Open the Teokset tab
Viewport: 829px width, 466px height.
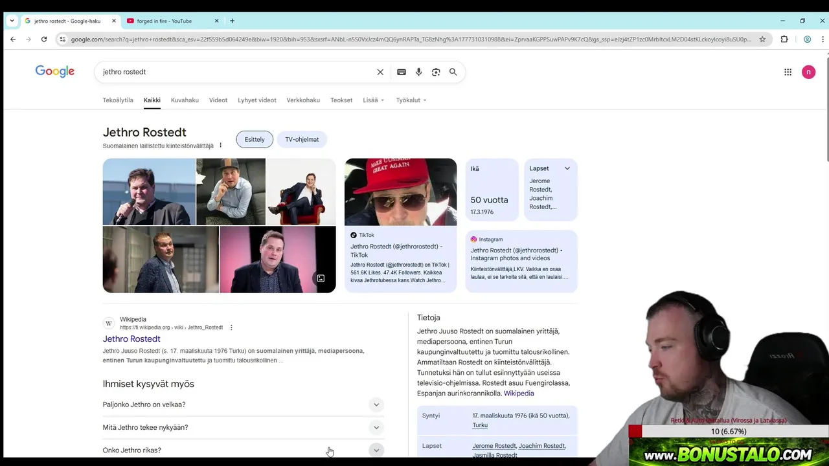click(341, 100)
